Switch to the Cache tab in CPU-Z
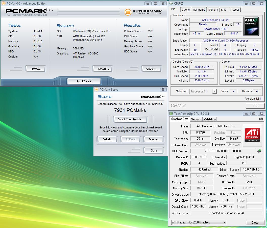 (186, 10)
